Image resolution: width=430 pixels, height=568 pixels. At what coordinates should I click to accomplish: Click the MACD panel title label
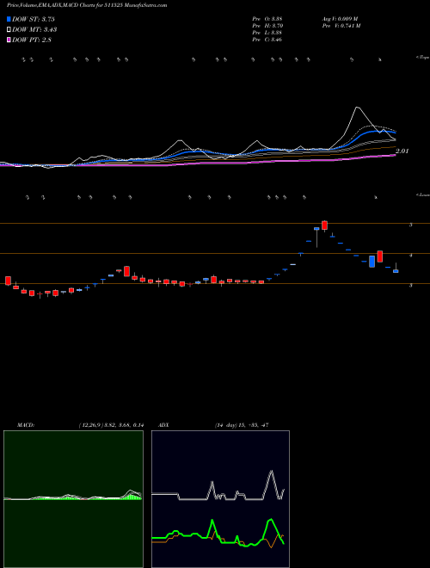(25, 425)
